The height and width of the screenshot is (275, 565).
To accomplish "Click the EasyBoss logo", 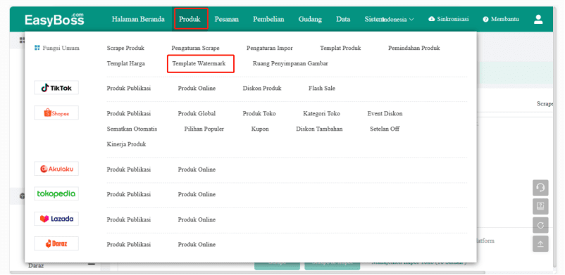I will coord(54,20).
